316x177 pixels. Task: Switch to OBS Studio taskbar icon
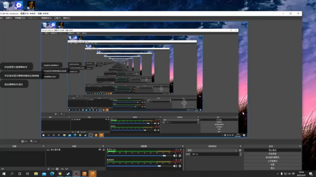[x=76, y=173]
